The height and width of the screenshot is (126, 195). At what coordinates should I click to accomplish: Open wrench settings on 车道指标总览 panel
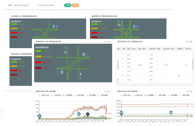tap(189, 41)
